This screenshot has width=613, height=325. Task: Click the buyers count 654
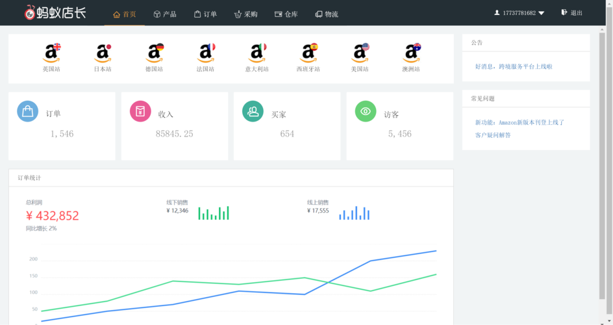tap(287, 134)
